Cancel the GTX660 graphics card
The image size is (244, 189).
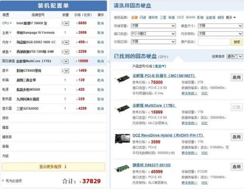[x=100, y=71]
